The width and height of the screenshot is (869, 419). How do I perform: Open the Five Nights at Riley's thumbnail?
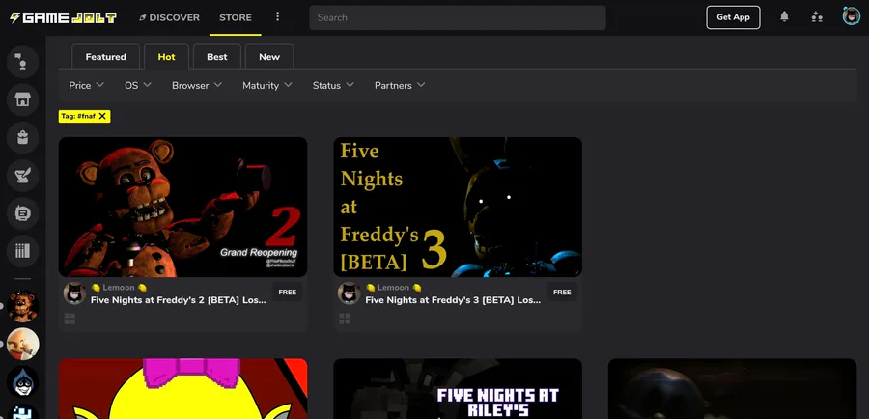458,388
